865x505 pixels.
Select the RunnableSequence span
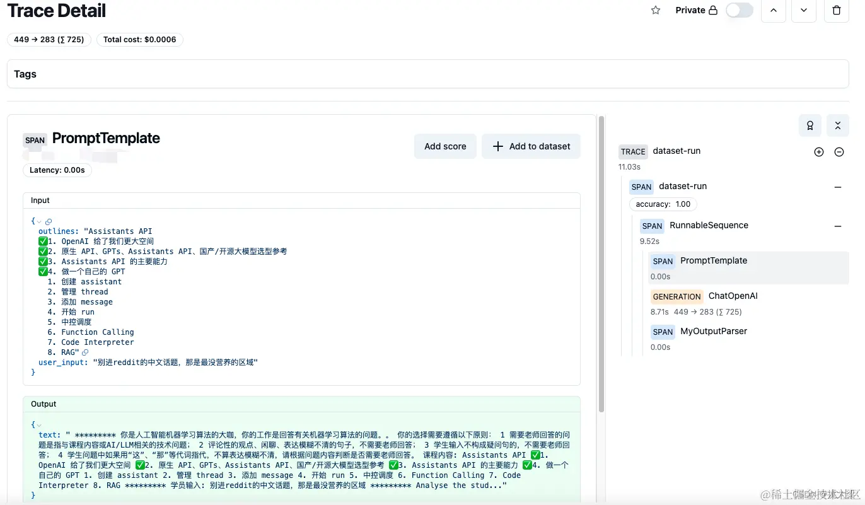(x=743, y=232)
